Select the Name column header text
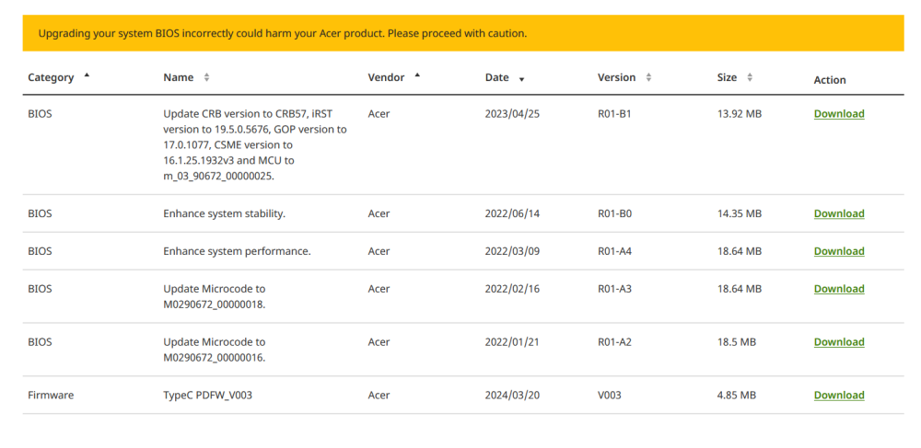The height and width of the screenshot is (448, 921). pyautogui.click(x=178, y=78)
